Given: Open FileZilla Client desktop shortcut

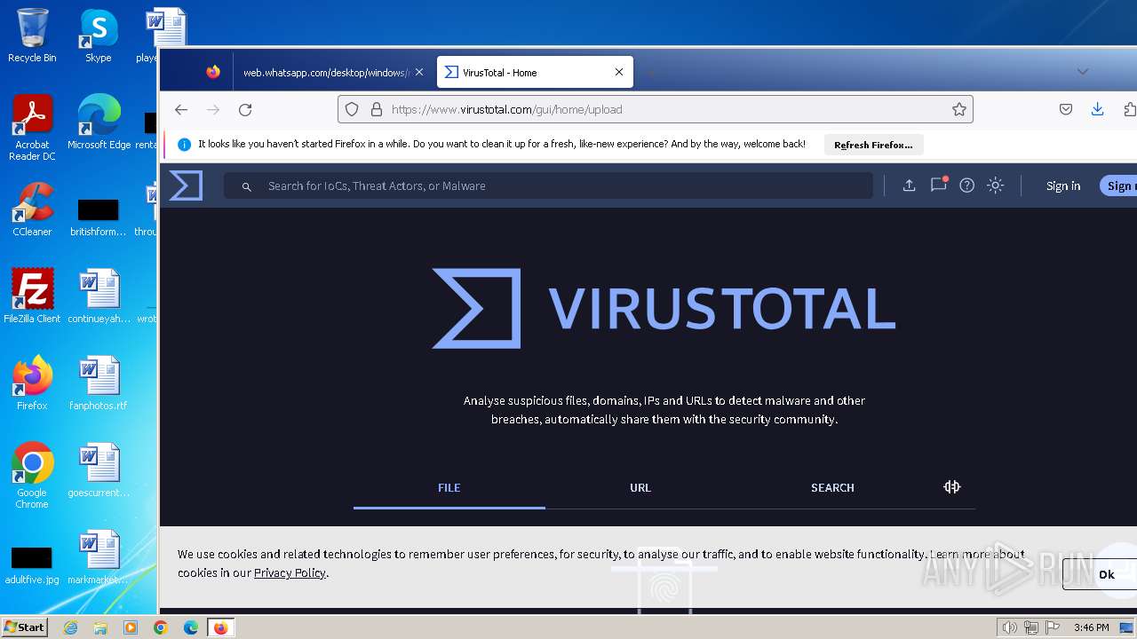Looking at the screenshot, I should point(32,296).
